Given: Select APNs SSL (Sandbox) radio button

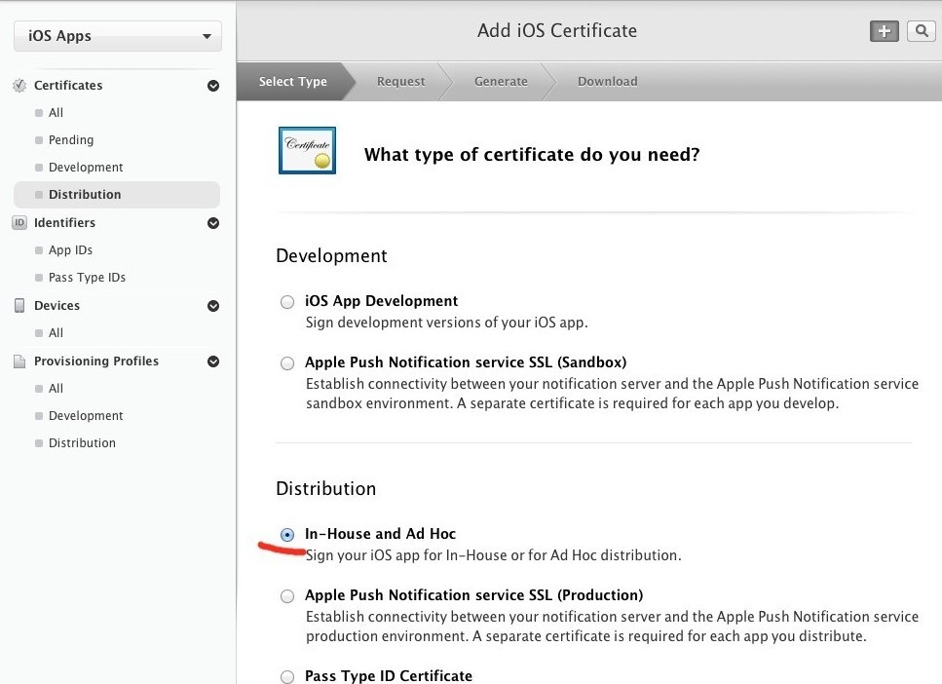Looking at the screenshot, I should point(287,363).
